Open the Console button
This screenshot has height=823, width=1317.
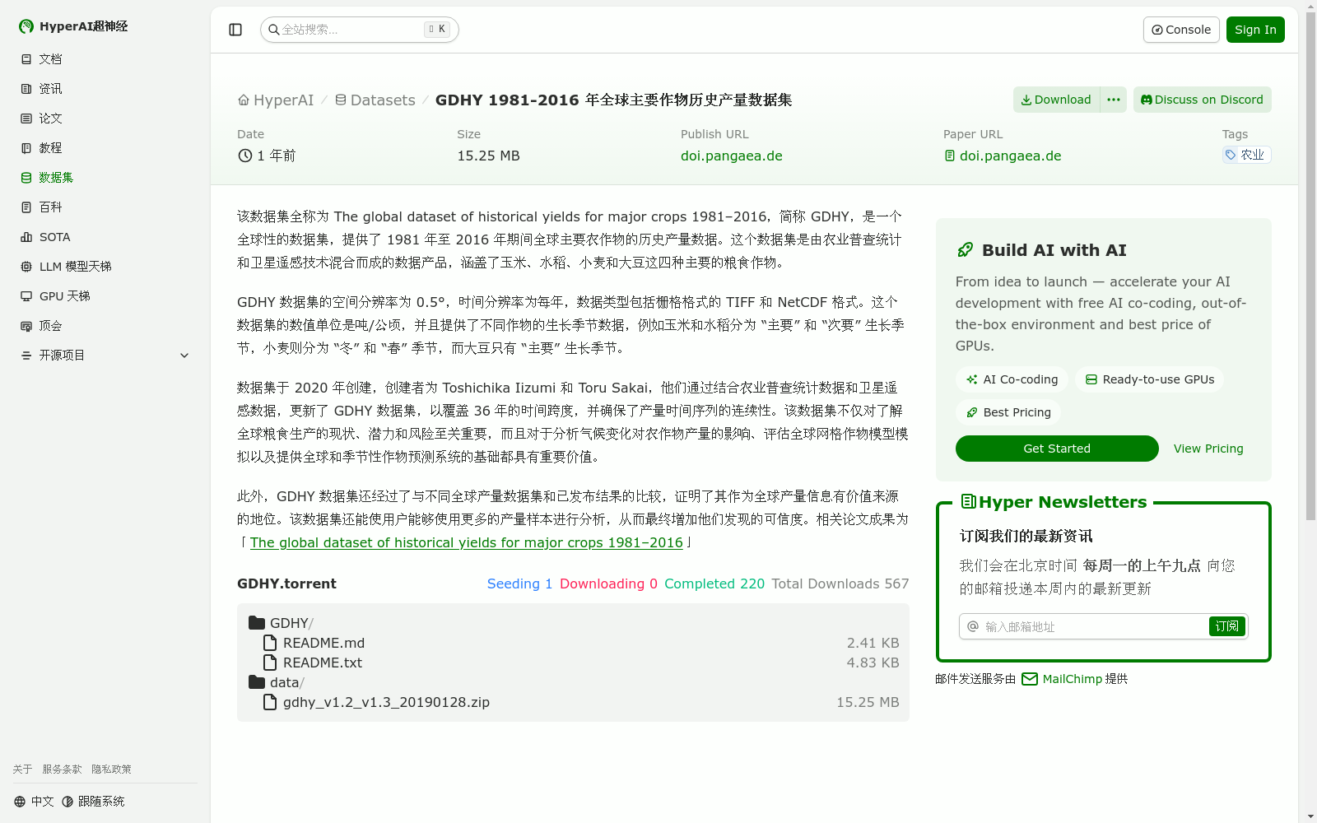[x=1181, y=30]
